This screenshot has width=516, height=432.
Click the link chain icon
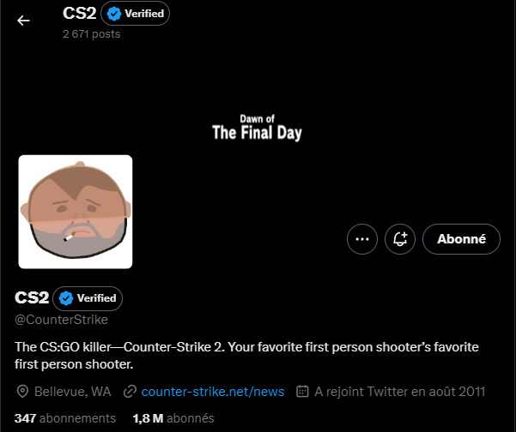pos(130,392)
